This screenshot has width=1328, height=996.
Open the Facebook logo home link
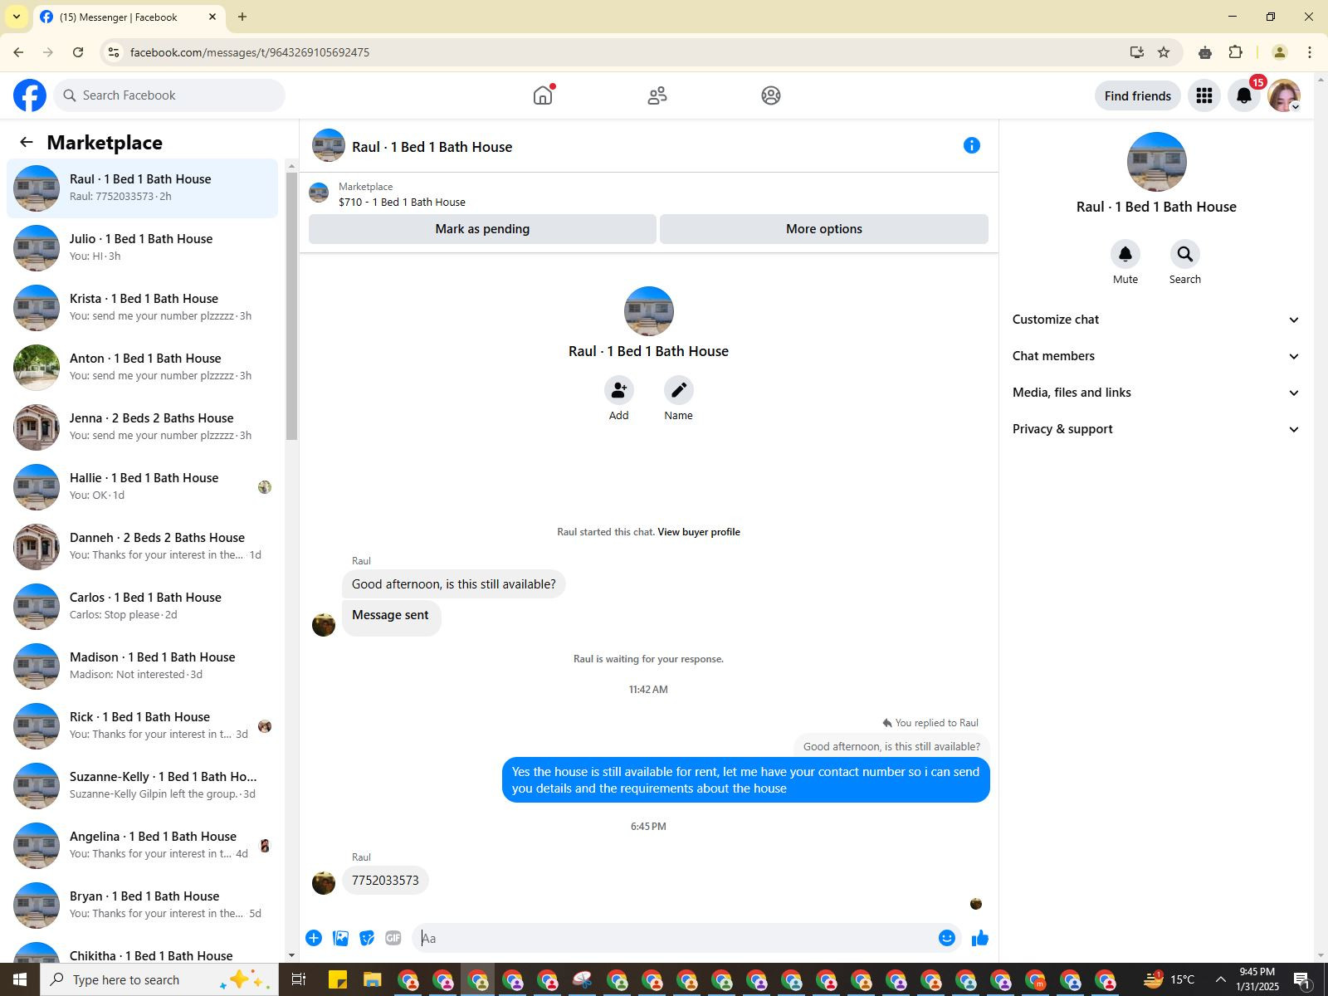(x=30, y=95)
